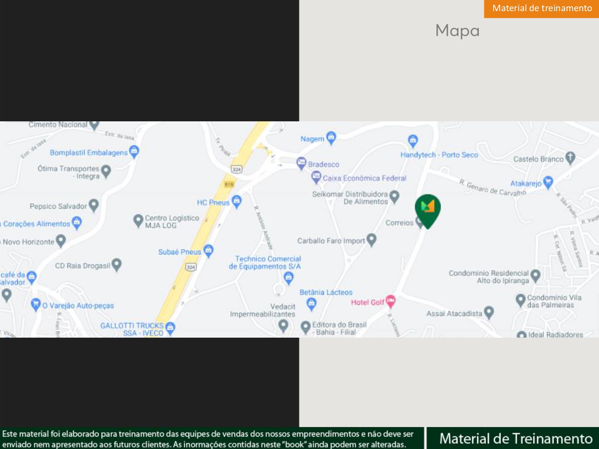The image size is (599, 449).
Task: Click the Mapa slide title
Action: pyautogui.click(x=457, y=31)
